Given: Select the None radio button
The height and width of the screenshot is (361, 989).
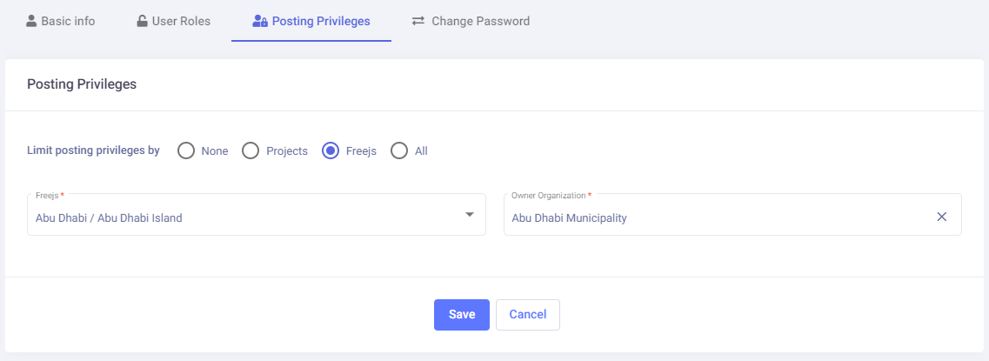Looking at the screenshot, I should click(x=186, y=150).
